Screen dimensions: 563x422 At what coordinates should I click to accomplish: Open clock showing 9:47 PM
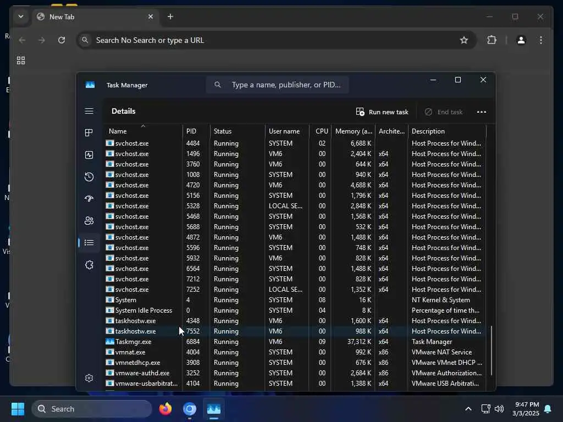pyautogui.click(x=526, y=409)
